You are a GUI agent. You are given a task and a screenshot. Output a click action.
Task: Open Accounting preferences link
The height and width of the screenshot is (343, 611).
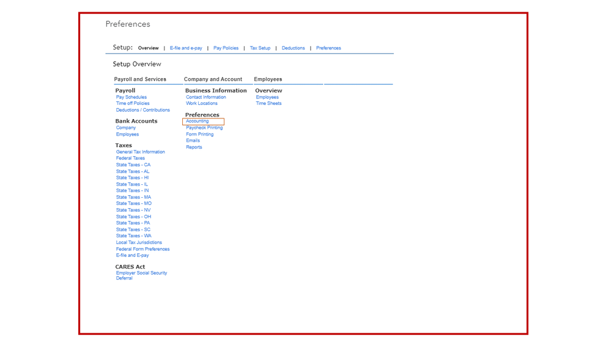pos(197,121)
